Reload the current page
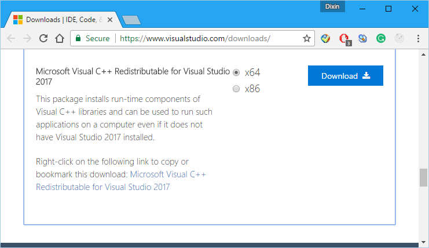This screenshot has width=429, height=248. [43, 38]
